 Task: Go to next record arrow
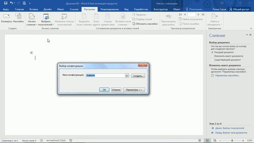tap(198, 15)
